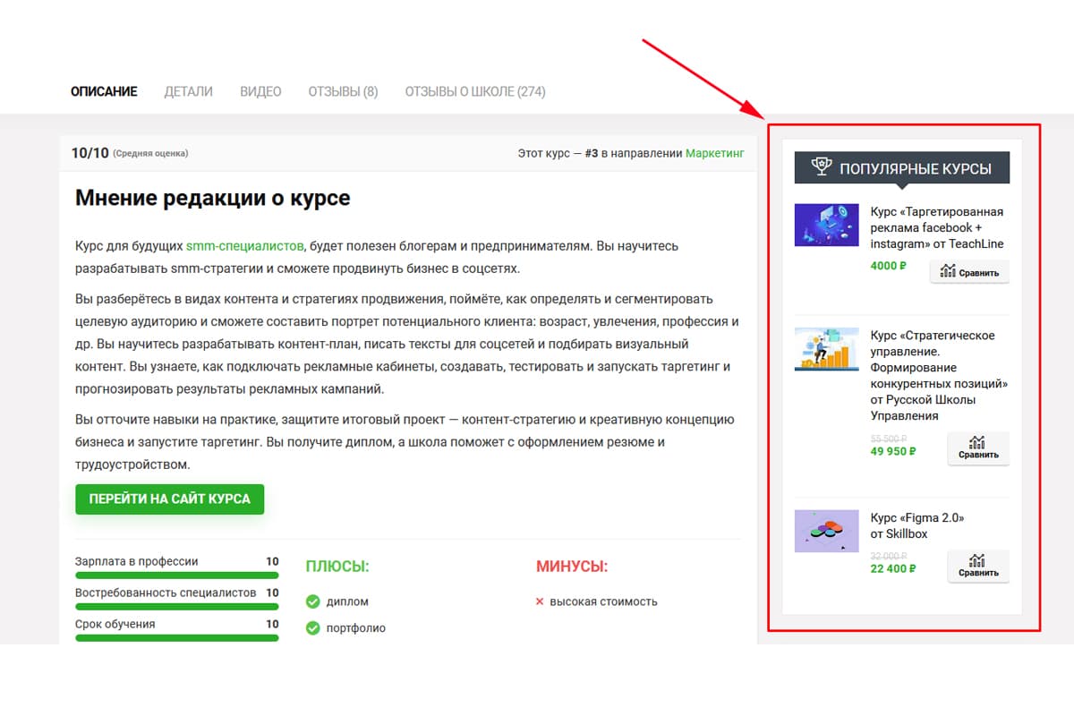
Task: Switch to the ДЕТАЛИ tab
Action: click(188, 90)
